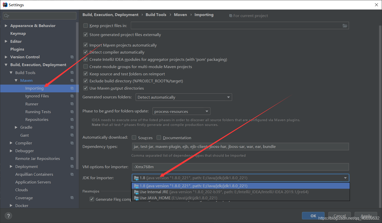Click Dependency types text field
Viewport: 382px width, 223px height.
[240, 147]
